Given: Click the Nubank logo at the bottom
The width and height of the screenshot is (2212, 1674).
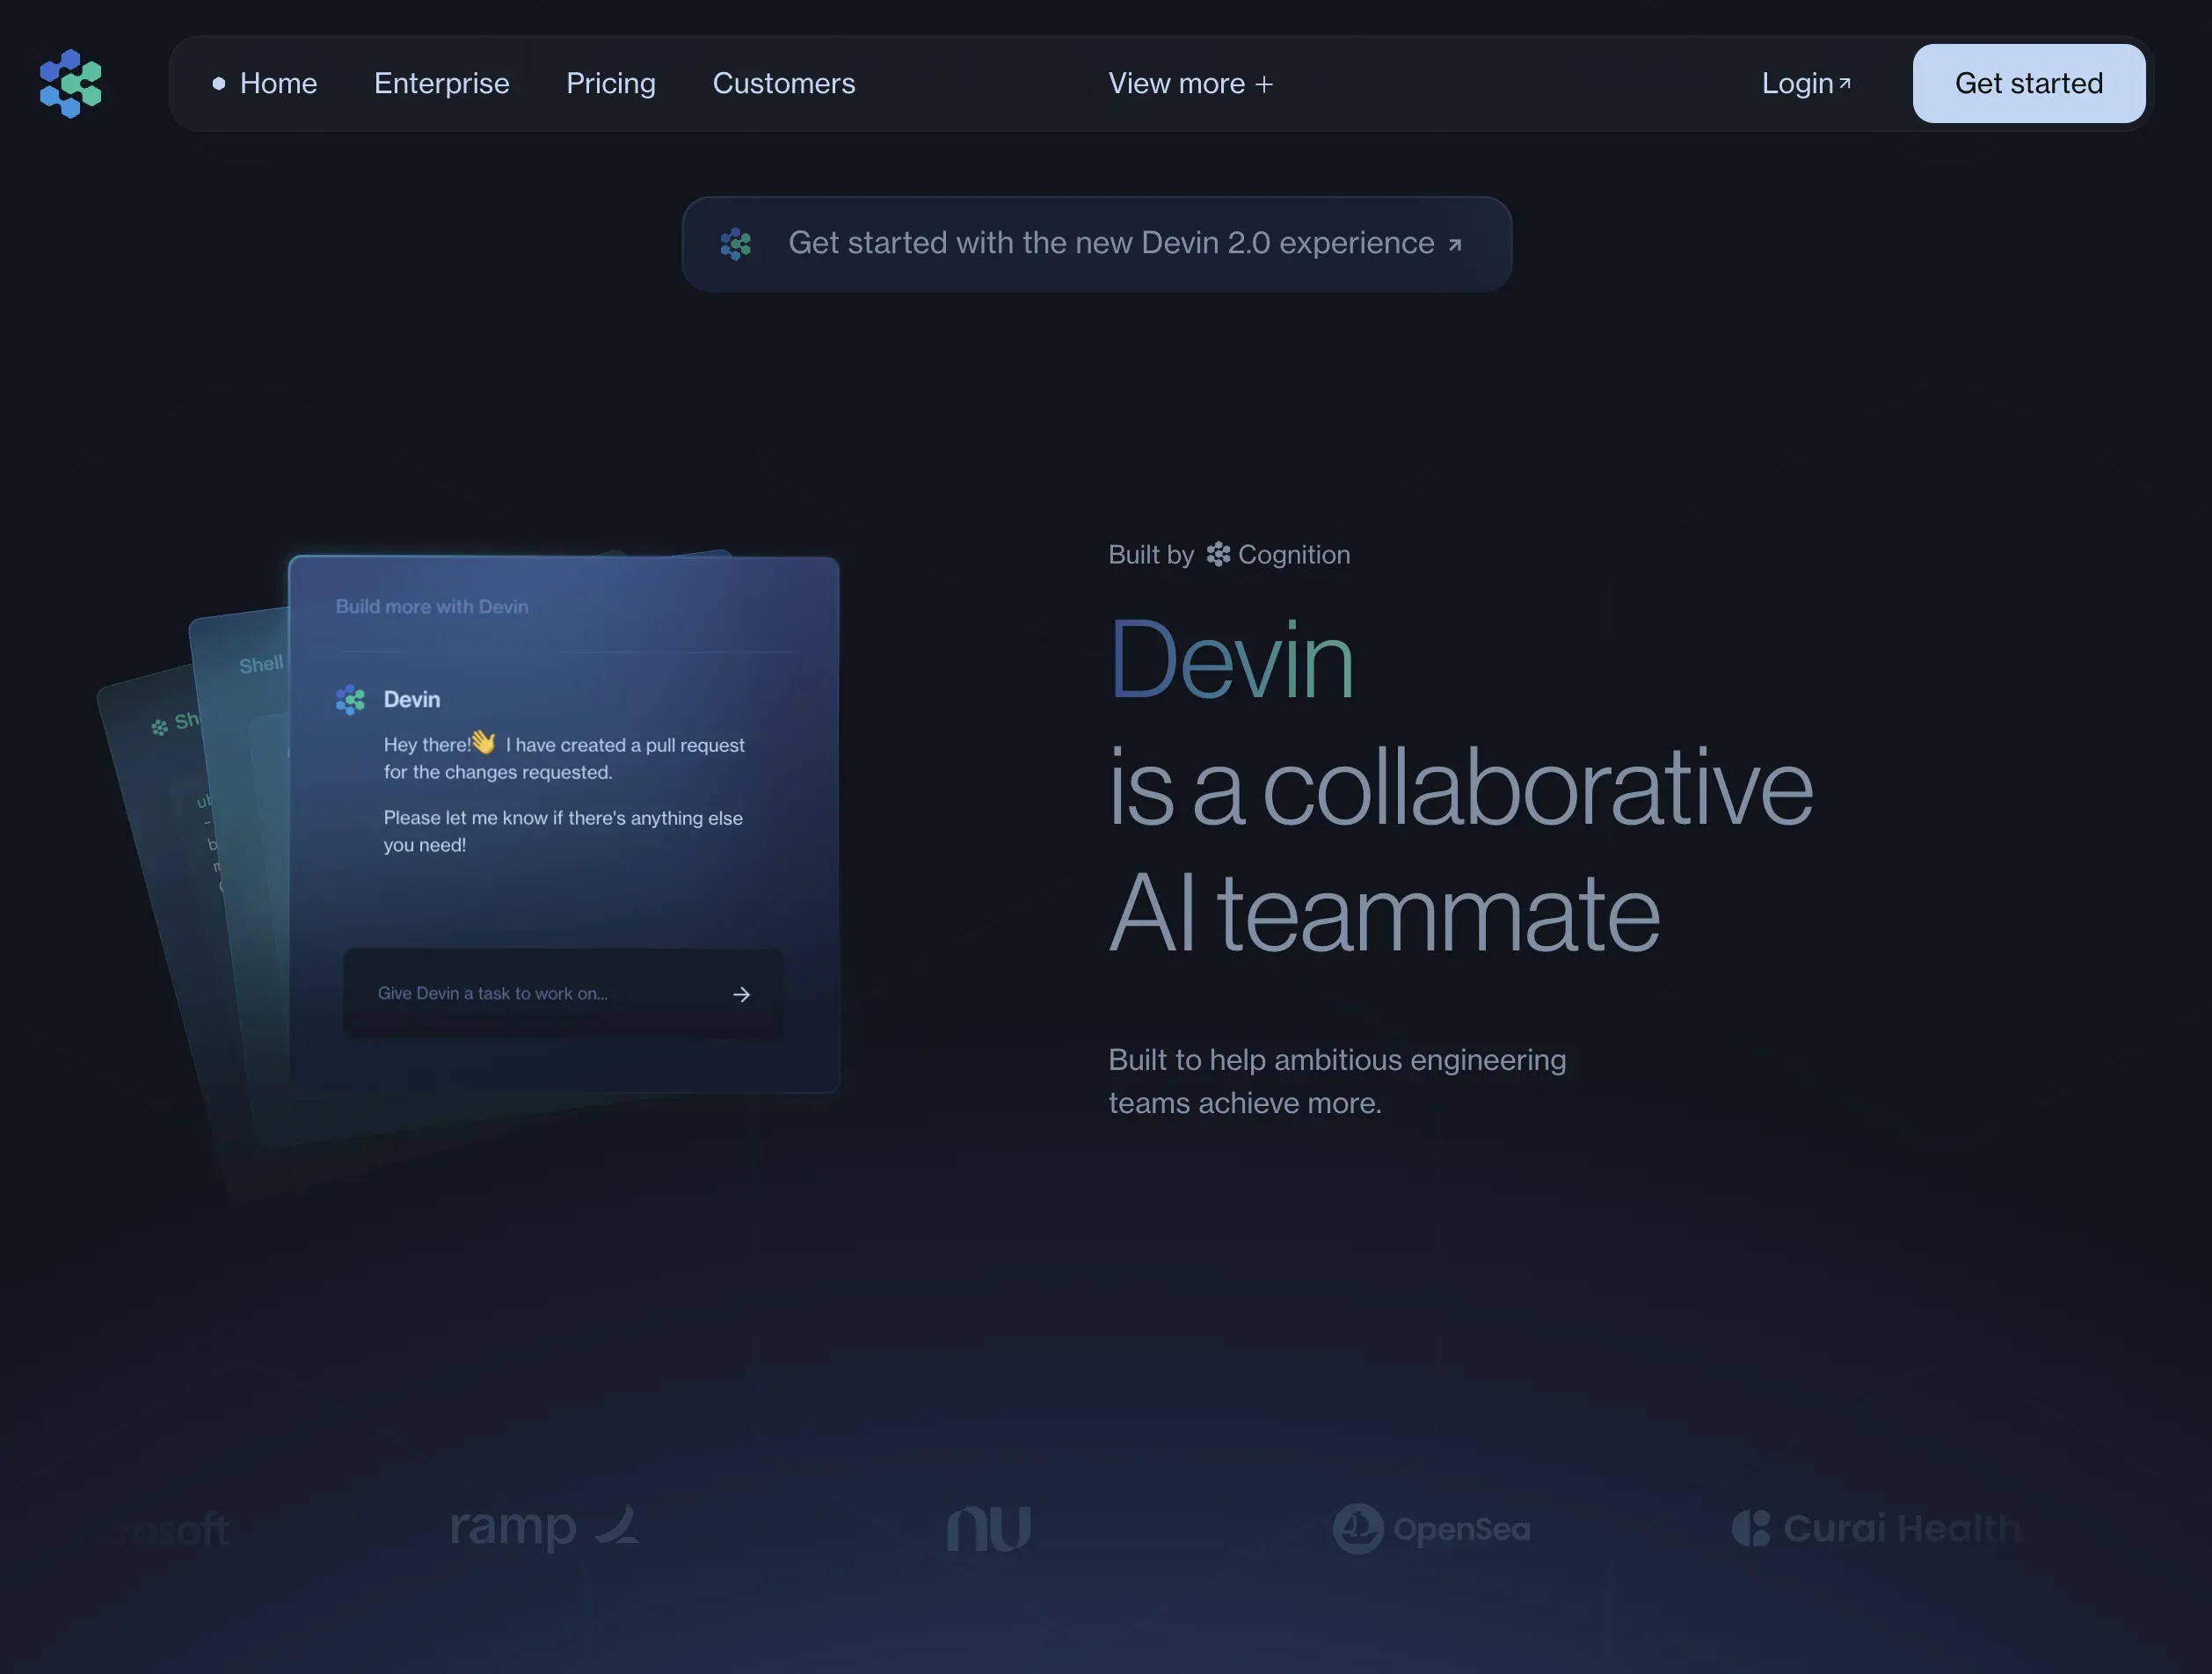Looking at the screenshot, I should 988,1528.
